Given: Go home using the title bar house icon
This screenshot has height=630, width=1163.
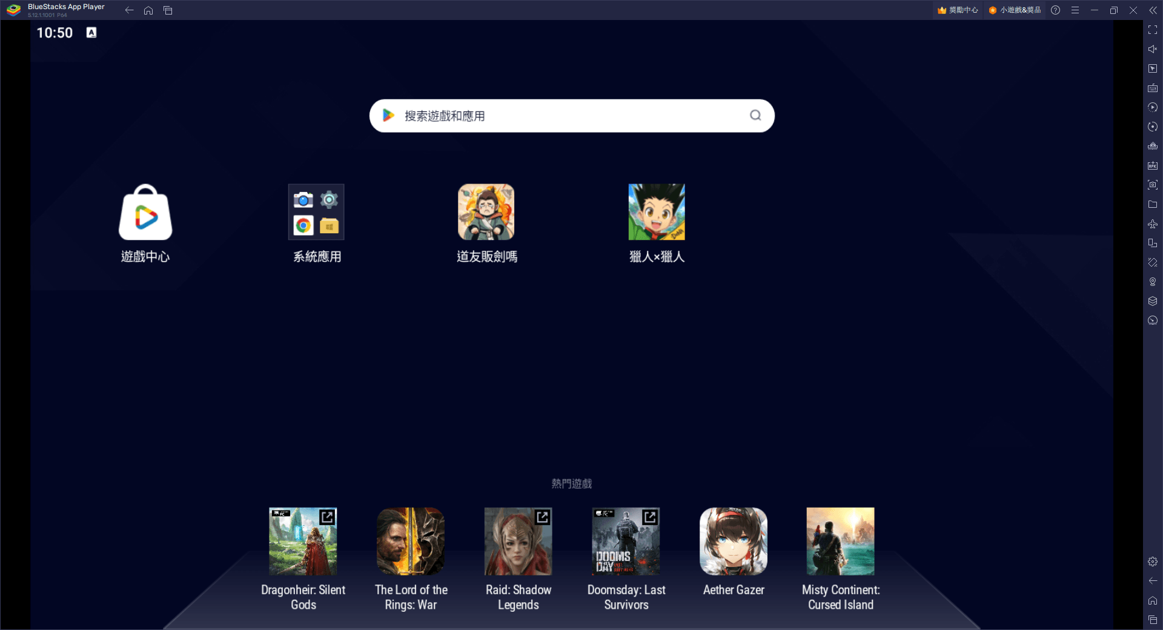Looking at the screenshot, I should pyautogui.click(x=148, y=10).
